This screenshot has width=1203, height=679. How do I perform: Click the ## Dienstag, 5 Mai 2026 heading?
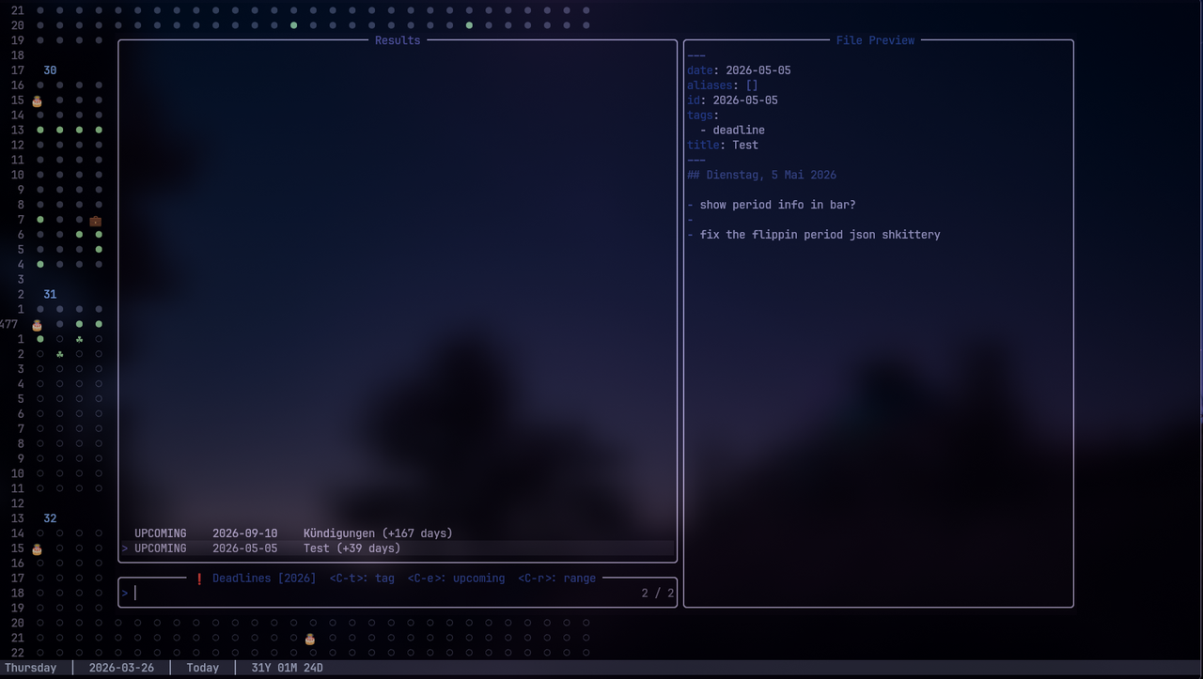[761, 175]
